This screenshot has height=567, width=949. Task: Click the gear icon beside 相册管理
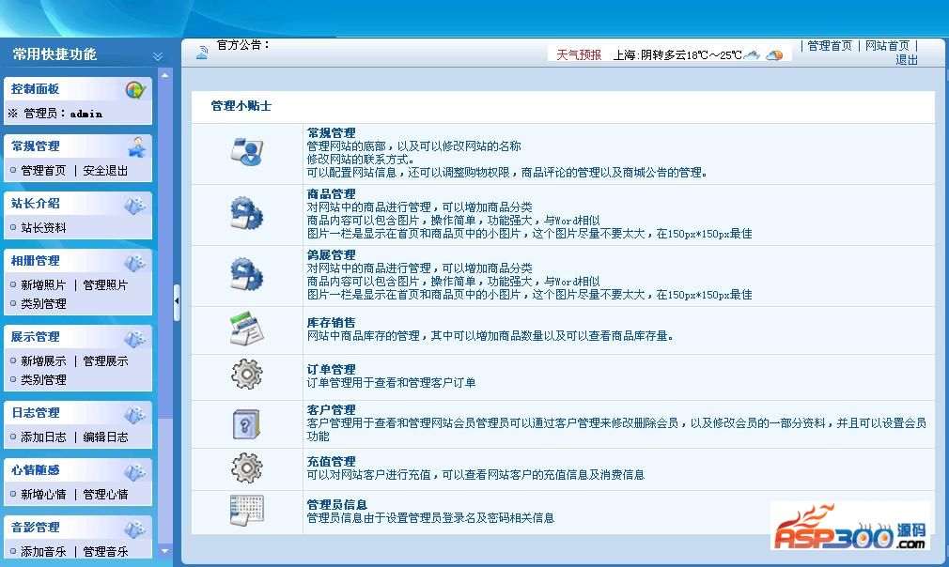pos(134,263)
